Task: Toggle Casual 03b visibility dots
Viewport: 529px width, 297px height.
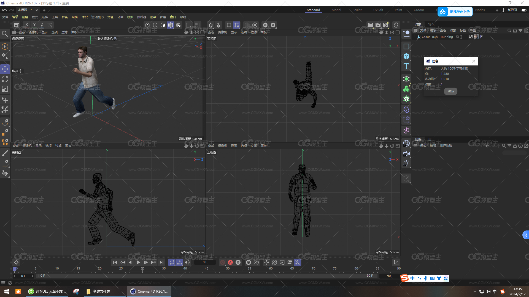Action: [x=461, y=37]
